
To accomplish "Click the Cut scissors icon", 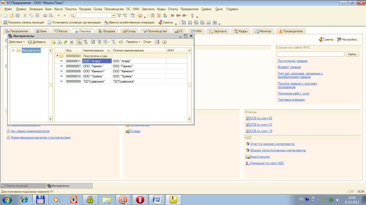I will 25,15.
